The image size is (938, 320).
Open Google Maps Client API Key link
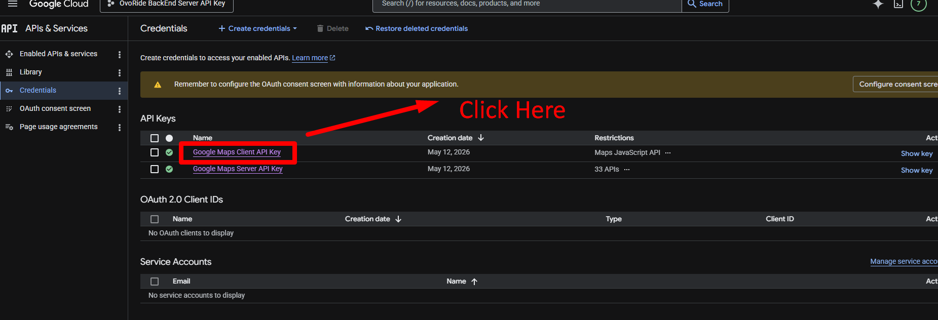(x=237, y=152)
